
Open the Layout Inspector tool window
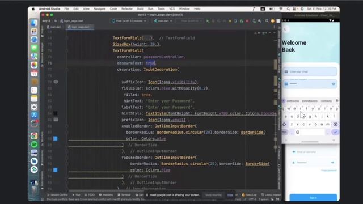pyautogui.click(x=271, y=195)
